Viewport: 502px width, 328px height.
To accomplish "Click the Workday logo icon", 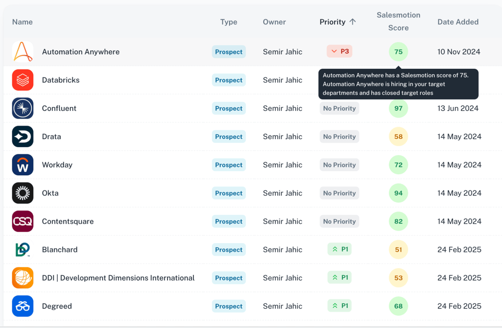I will [x=23, y=165].
